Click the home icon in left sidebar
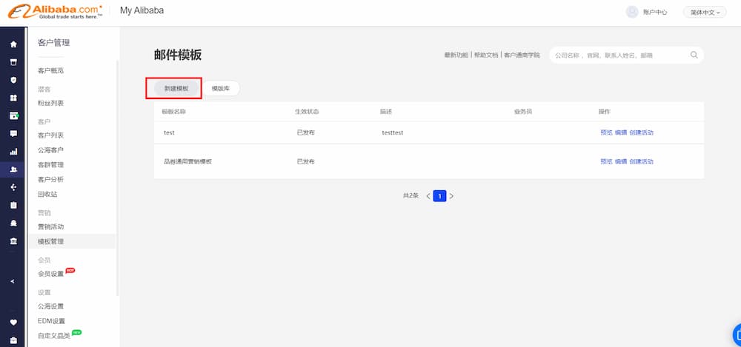 13,44
